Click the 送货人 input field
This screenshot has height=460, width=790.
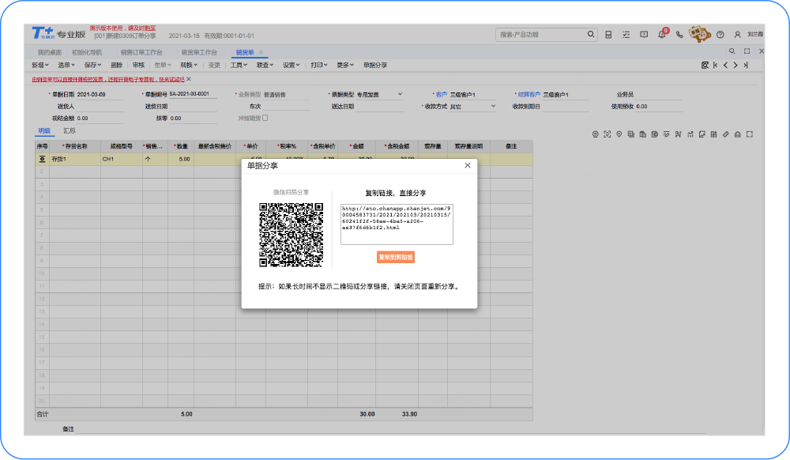(100, 107)
